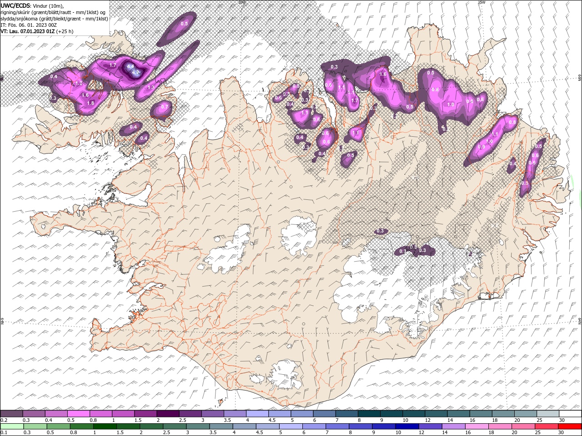Image resolution: width=582 pixels, height=436 pixels.
Task: Pick bottom legend swatch between 0.5 and 0.8
Action: [x=59, y=426]
